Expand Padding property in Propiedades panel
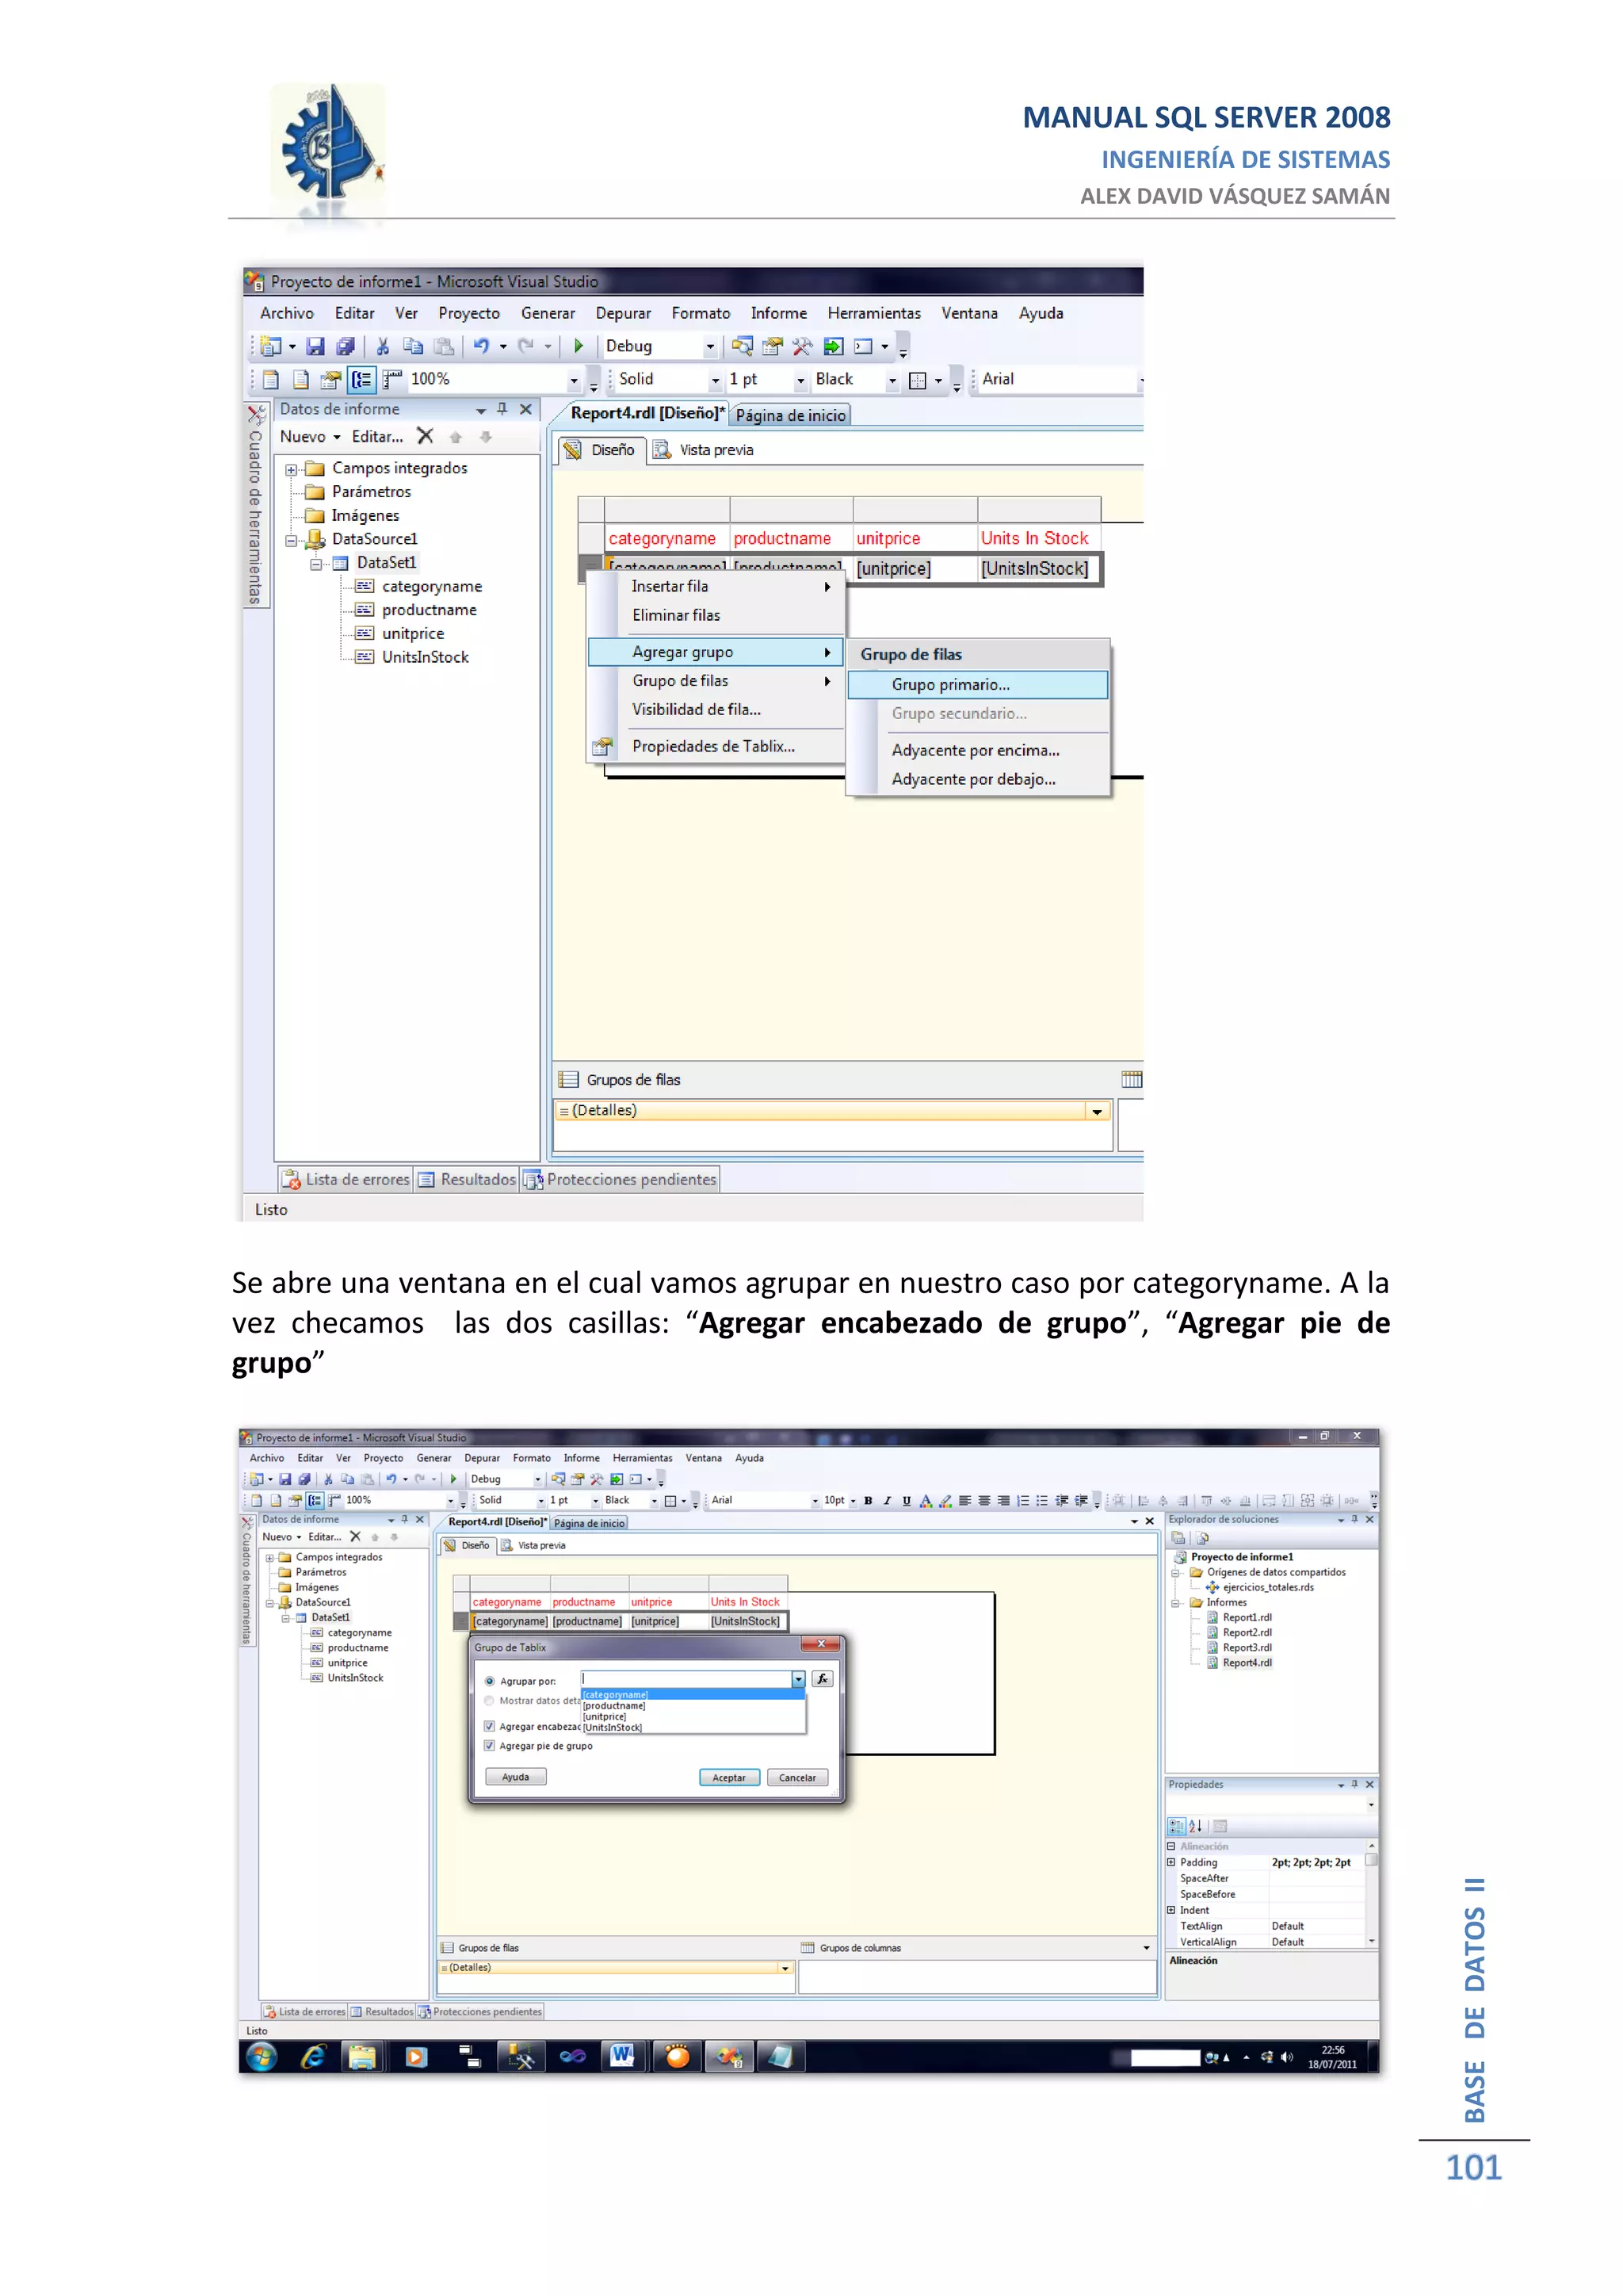Viewport: 1623px width, 2296px height. click(1171, 1862)
